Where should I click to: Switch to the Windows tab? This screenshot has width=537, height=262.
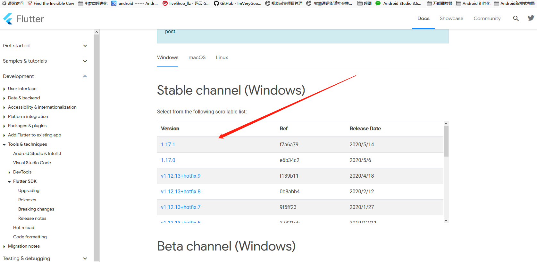[x=168, y=58]
